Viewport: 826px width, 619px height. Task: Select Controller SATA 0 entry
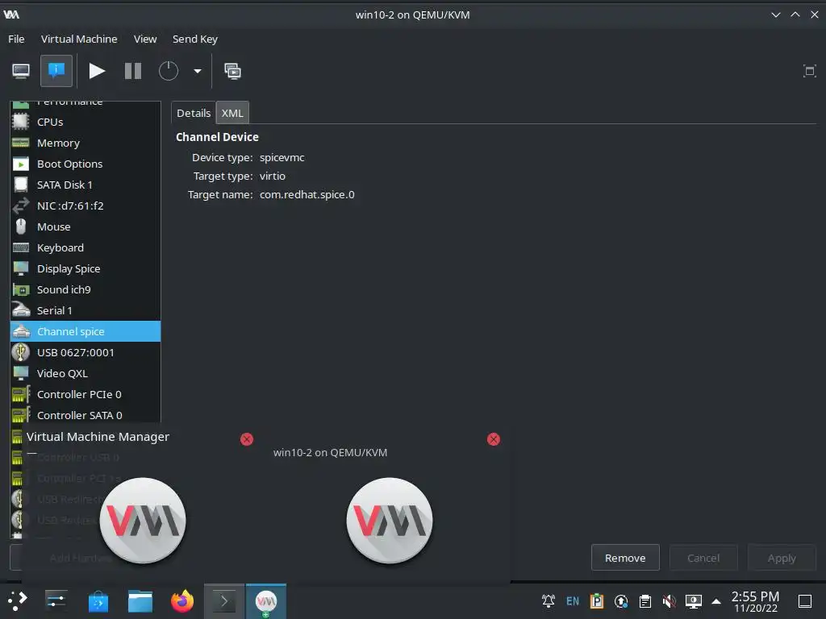pyautogui.click(x=86, y=415)
